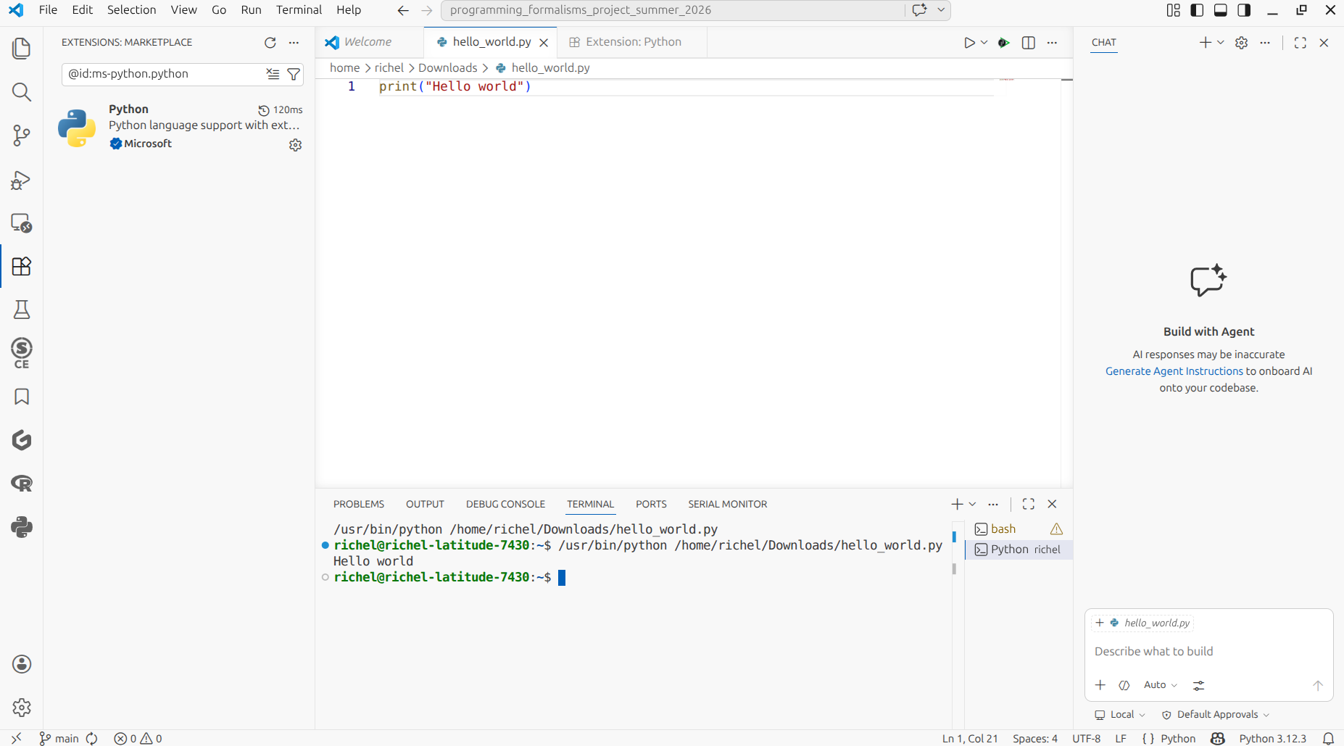Switch to the PROBLEMS panel tab
Image resolution: width=1344 pixels, height=746 pixels.
point(359,504)
